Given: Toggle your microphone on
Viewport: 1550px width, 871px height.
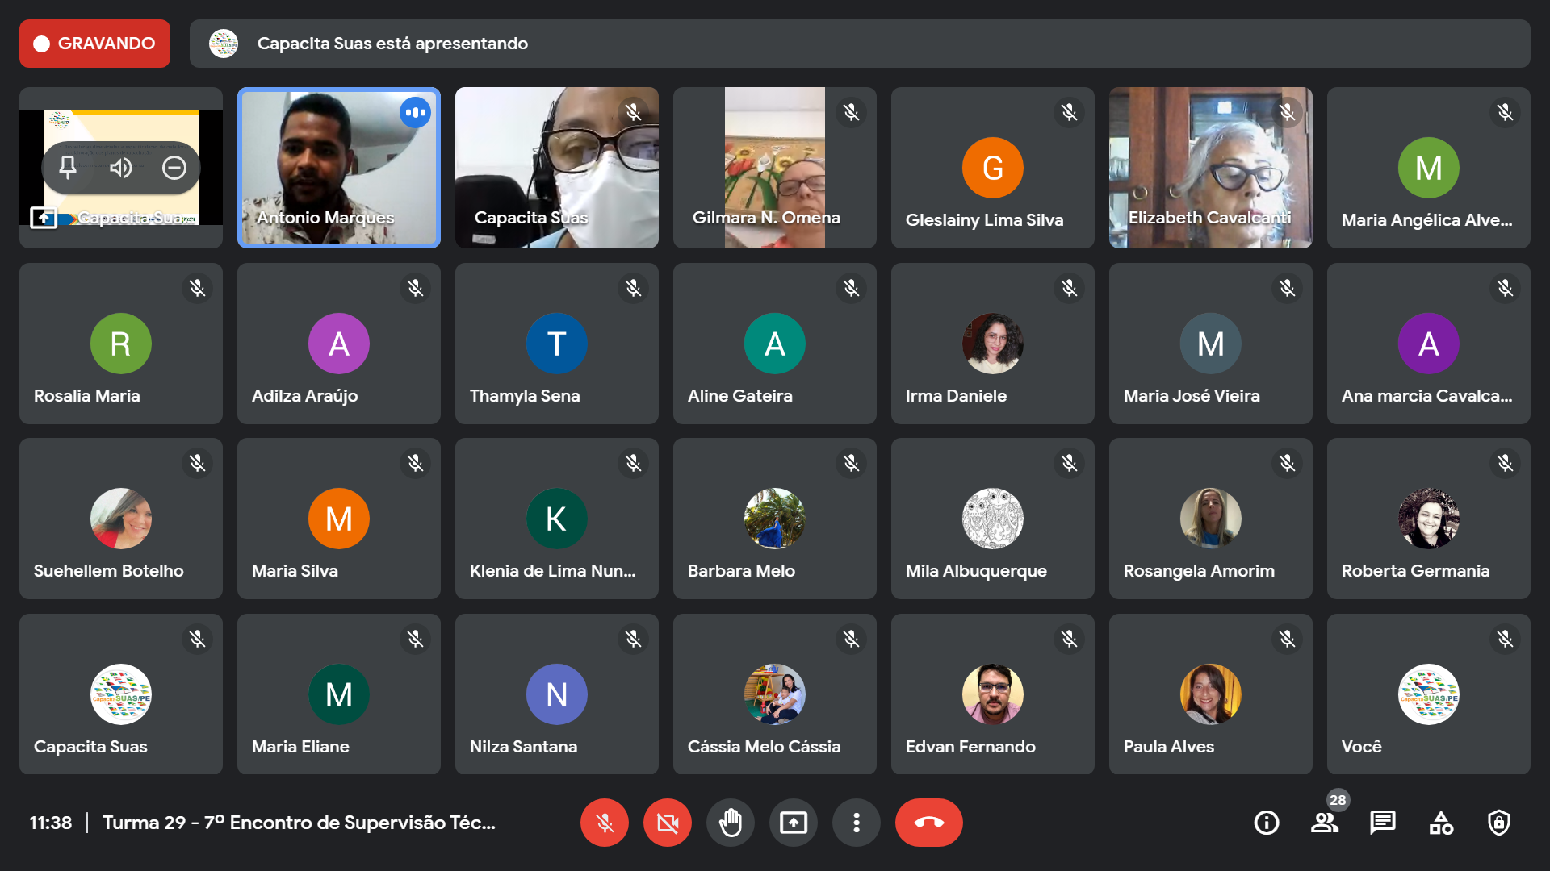Looking at the screenshot, I should pyautogui.click(x=605, y=823).
